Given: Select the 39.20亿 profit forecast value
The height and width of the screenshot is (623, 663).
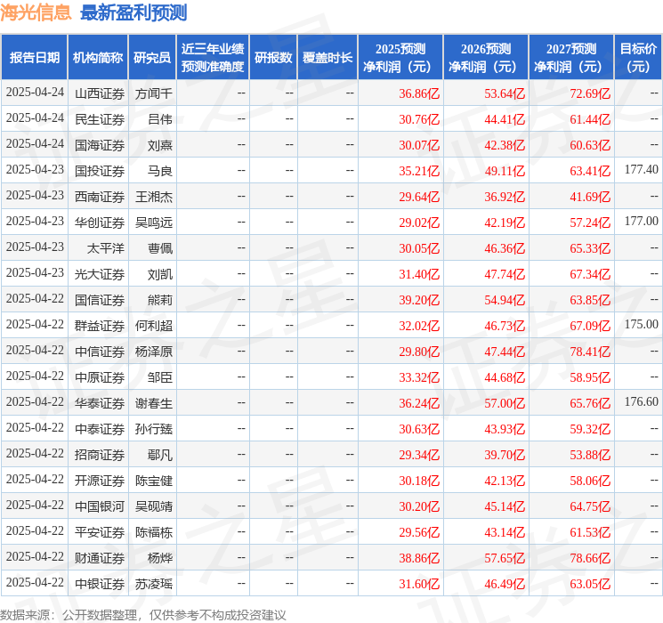Looking at the screenshot, I should (419, 299).
